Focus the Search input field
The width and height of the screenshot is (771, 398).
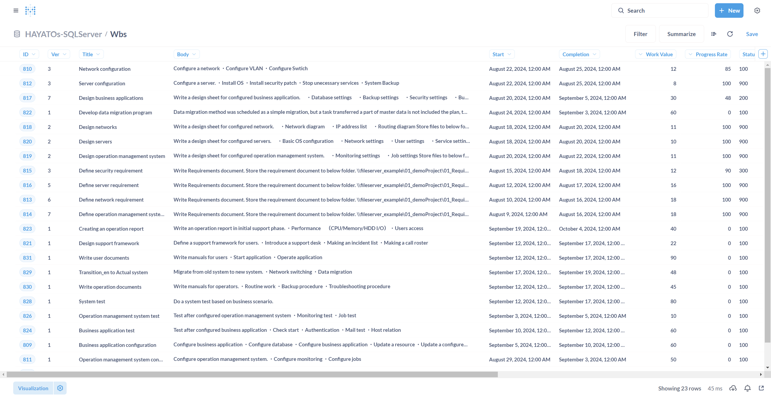[x=660, y=10]
